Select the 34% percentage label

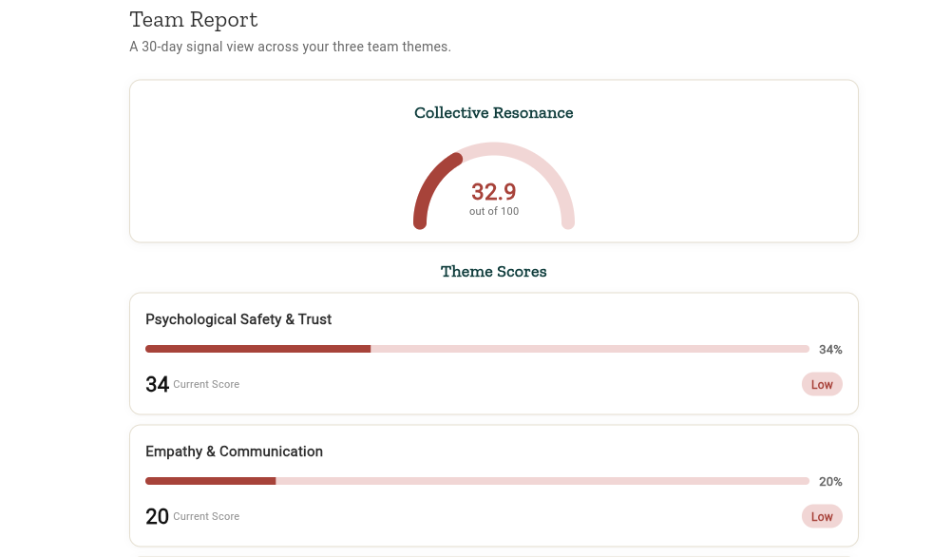click(x=829, y=350)
